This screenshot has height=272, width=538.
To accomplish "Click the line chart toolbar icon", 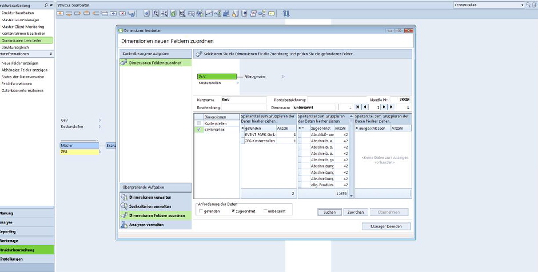I will (x=209, y=13).
